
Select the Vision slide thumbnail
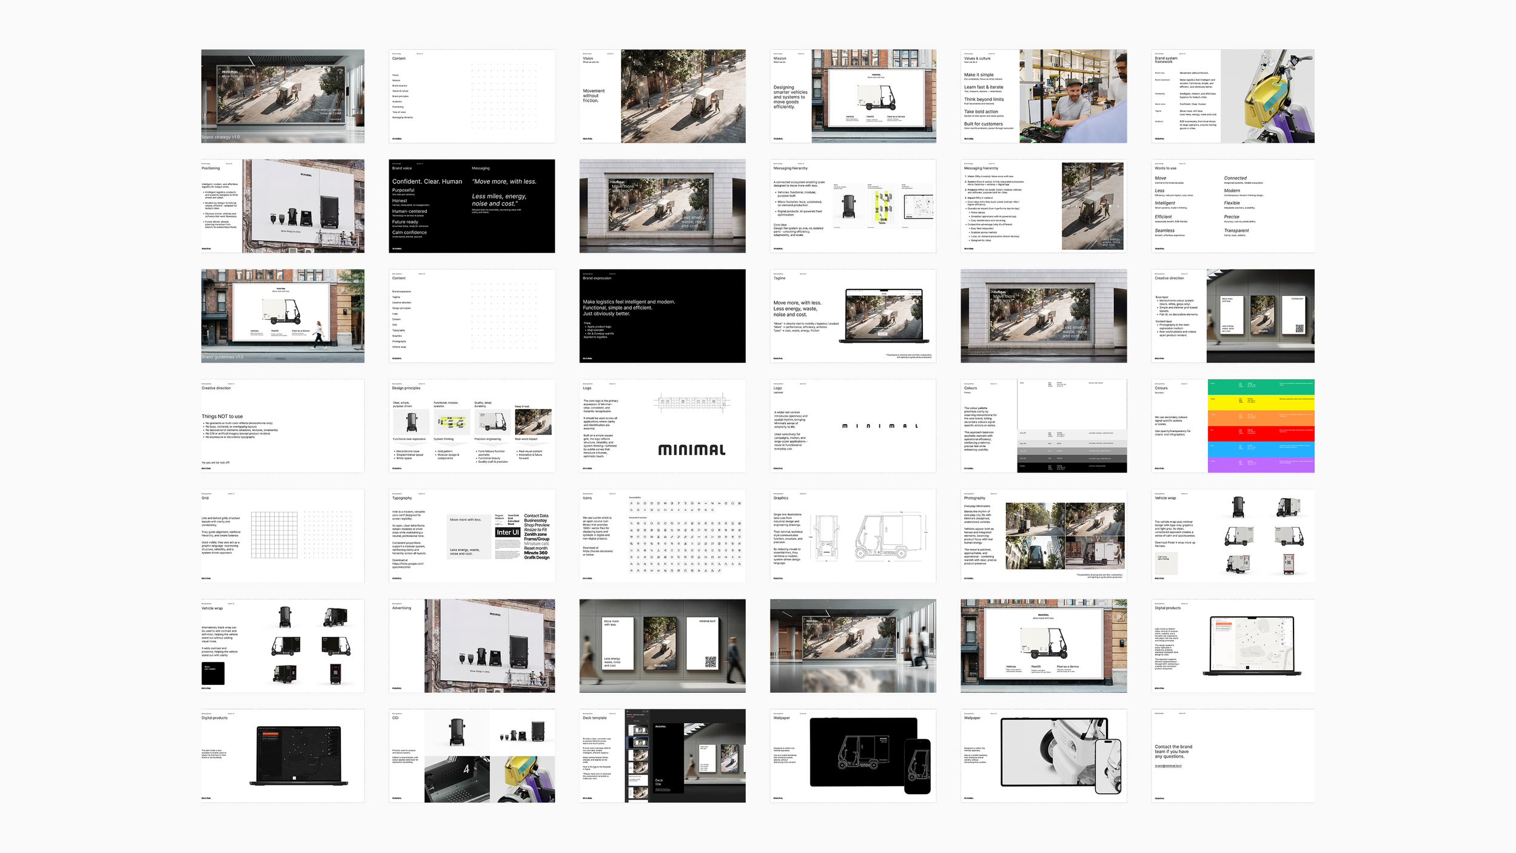662,96
